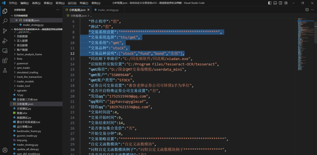Expand the trader_models folder
The height and width of the screenshot is (155, 317).
click(25, 81)
